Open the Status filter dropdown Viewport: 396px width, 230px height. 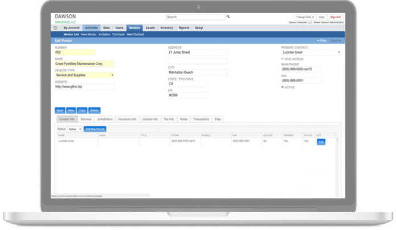75,129
